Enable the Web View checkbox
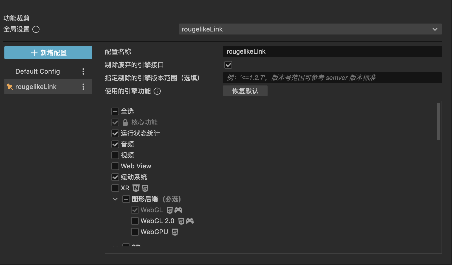 (x=115, y=166)
